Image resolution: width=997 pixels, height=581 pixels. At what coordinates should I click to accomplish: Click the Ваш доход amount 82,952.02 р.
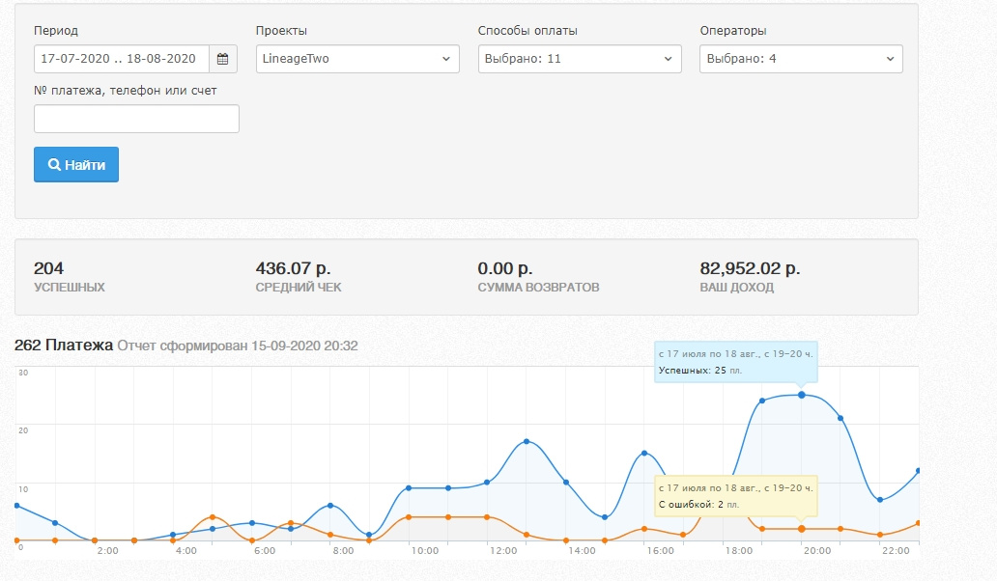click(750, 269)
